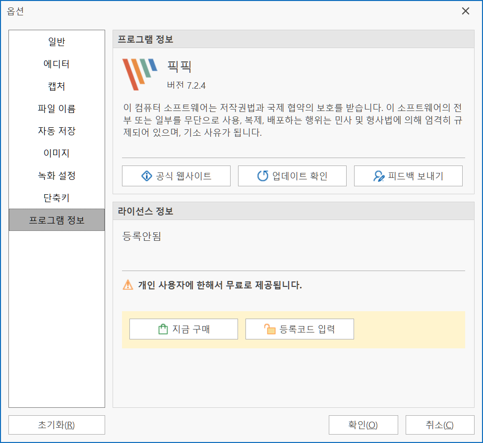This screenshot has width=483, height=443.
Task: Confirm with the 확인(O) button
Action: [x=363, y=425]
